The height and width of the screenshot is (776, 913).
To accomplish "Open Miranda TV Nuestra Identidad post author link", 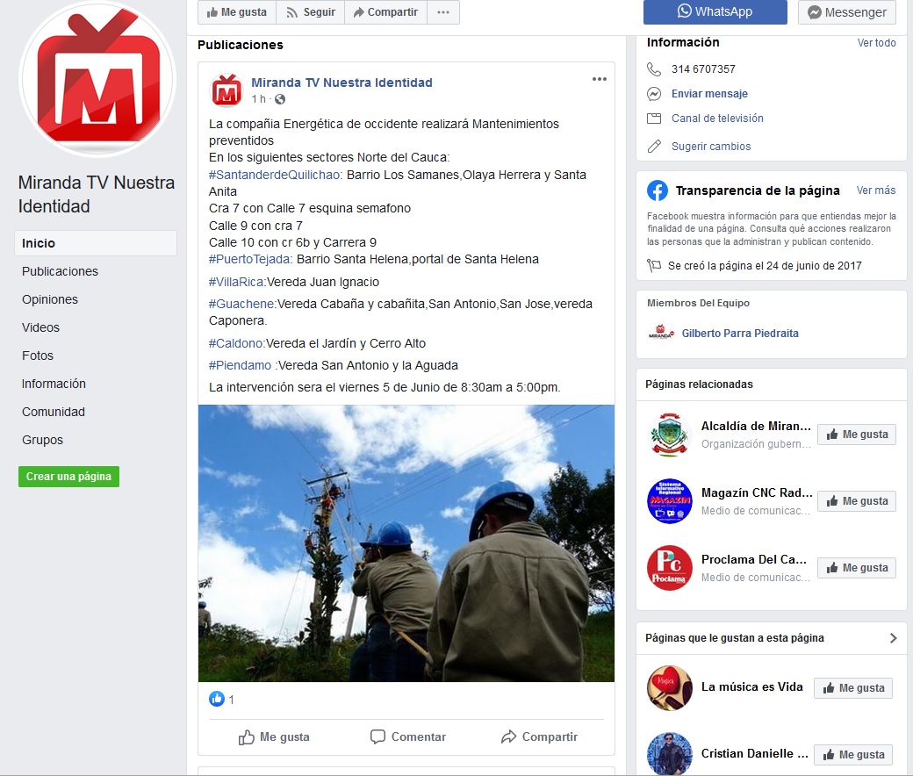I will click(341, 83).
